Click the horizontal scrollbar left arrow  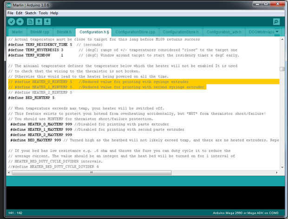click(x=9, y=173)
